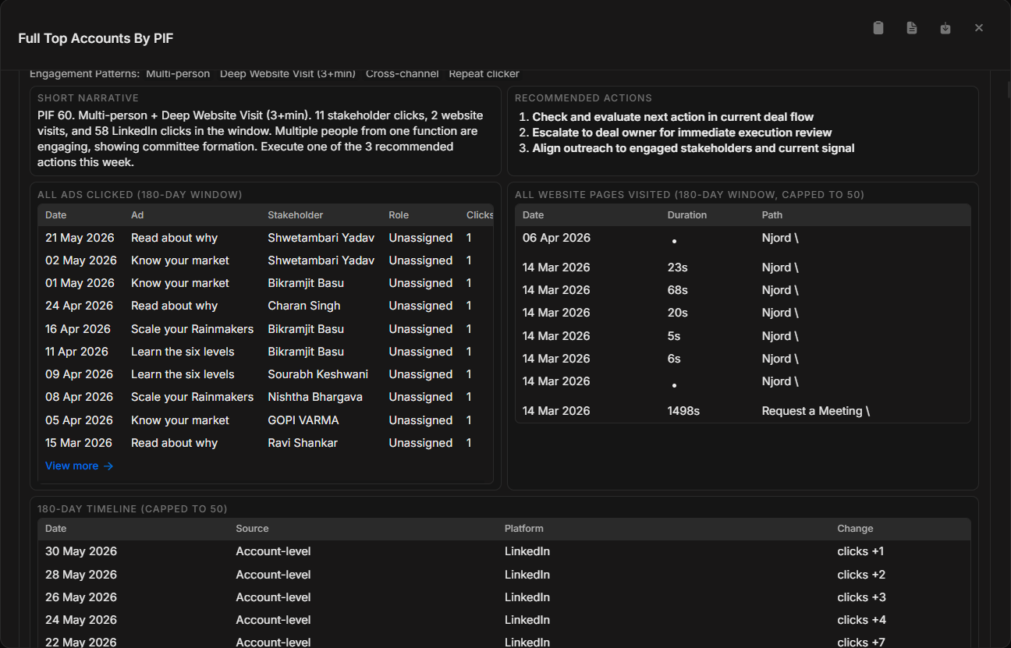Viewport: 1011px width, 648px height.
Task: Select Account-level in the 26 May row
Action: click(273, 597)
